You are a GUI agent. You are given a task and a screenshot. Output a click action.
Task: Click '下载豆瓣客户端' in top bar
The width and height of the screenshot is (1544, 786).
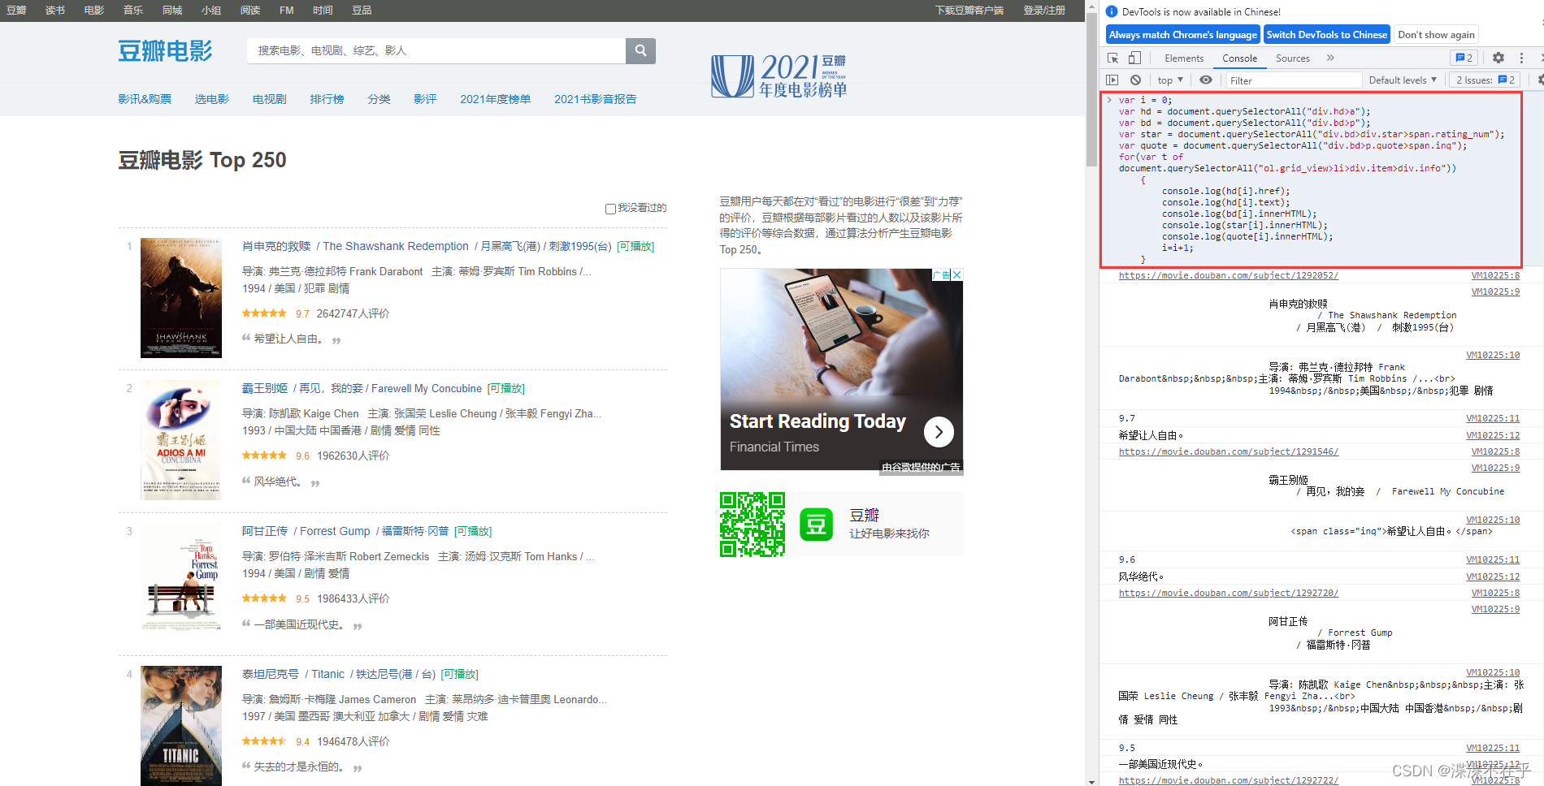[969, 11]
